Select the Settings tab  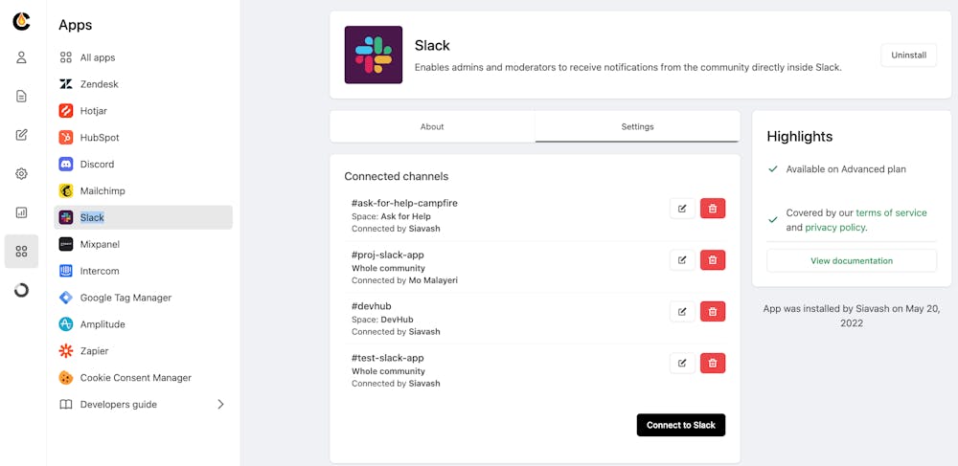coord(637,126)
